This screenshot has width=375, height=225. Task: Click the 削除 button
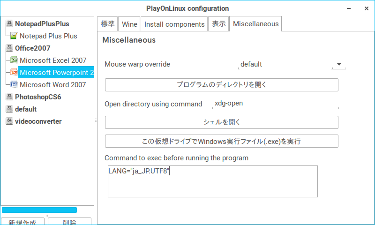tap(69, 221)
